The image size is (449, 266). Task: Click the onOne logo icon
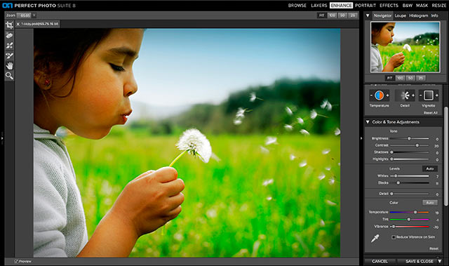pos(7,5)
